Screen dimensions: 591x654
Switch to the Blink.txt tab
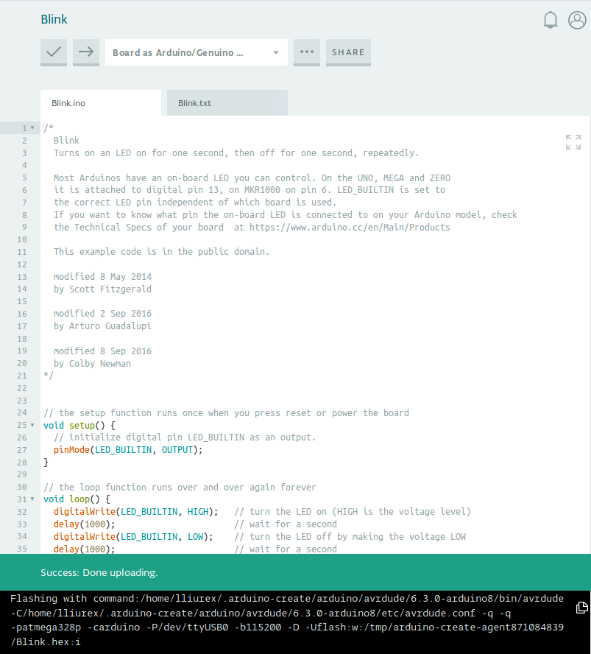[x=227, y=103]
